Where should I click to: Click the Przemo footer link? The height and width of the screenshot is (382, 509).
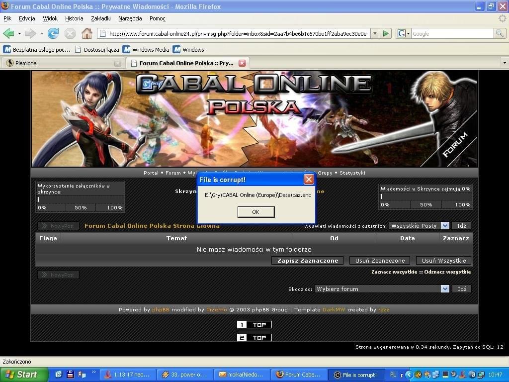[x=217, y=309]
